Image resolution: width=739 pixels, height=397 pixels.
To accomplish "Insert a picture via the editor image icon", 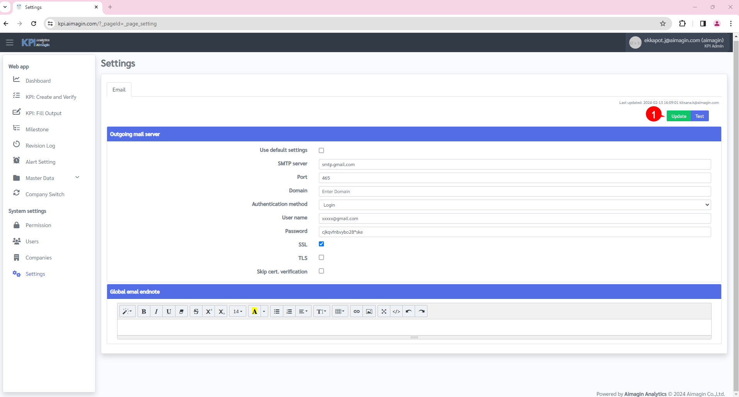I will pyautogui.click(x=369, y=311).
